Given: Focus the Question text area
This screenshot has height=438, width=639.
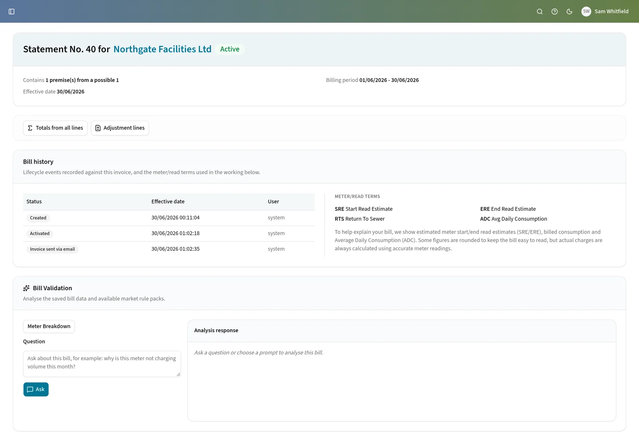Looking at the screenshot, I should (102, 364).
